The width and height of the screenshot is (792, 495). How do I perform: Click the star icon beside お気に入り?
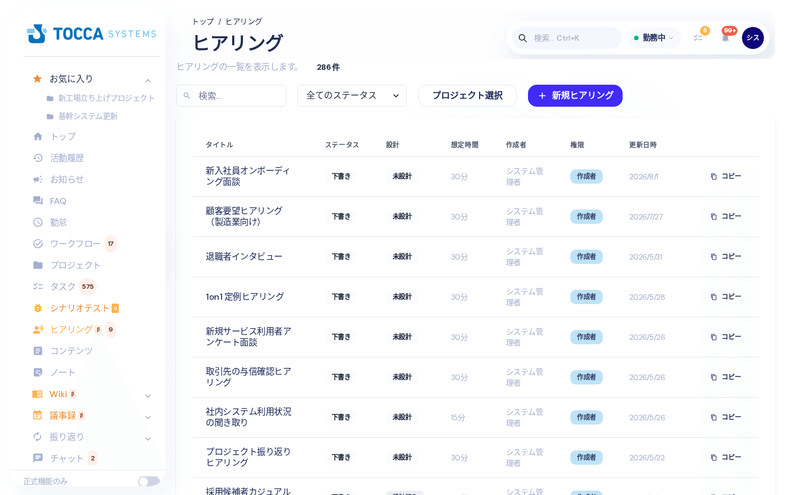(x=37, y=79)
